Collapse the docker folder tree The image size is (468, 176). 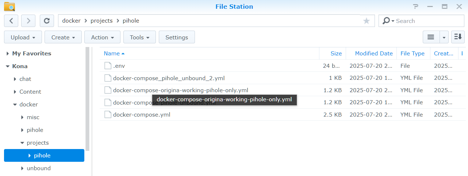pyautogui.click(x=15, y=105)
